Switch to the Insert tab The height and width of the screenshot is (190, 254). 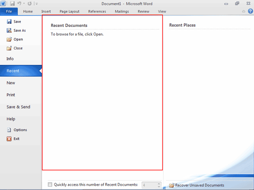(46, 11)
